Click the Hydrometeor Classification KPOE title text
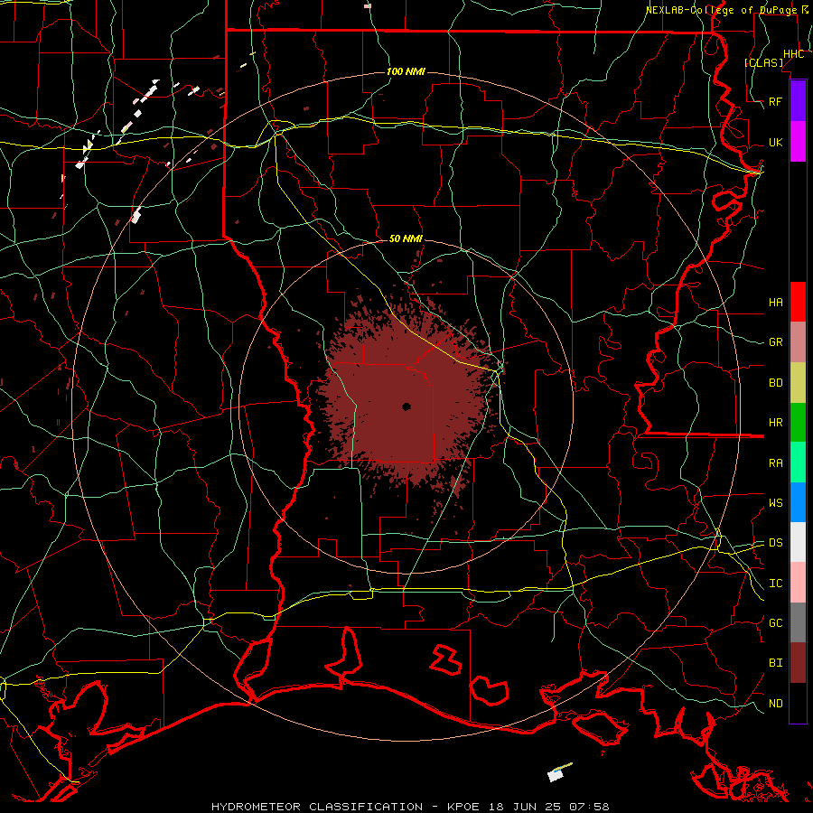The width and height of the screenshot is (813, 813). (x=410, y=807)
